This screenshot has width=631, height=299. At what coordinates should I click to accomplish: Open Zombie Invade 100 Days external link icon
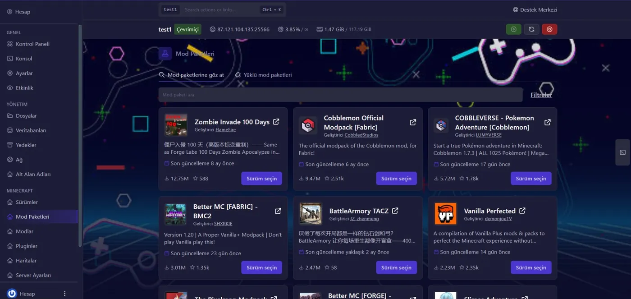click(276, 122)
